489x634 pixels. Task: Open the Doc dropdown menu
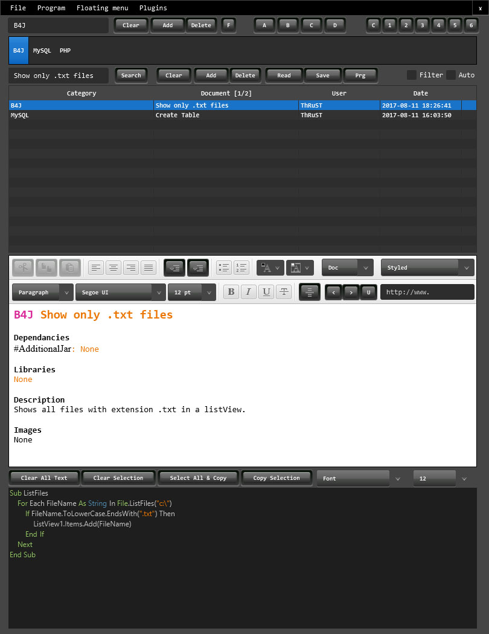[347, 267]
